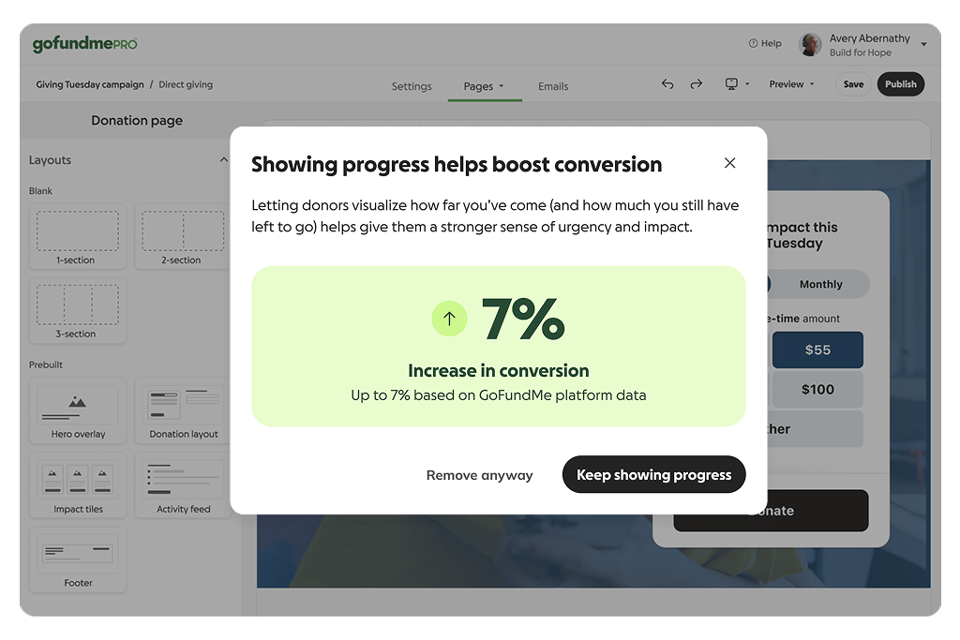Open the device preview monitor icon
Viewport: 960px width, 640px height.
[731, 83]
